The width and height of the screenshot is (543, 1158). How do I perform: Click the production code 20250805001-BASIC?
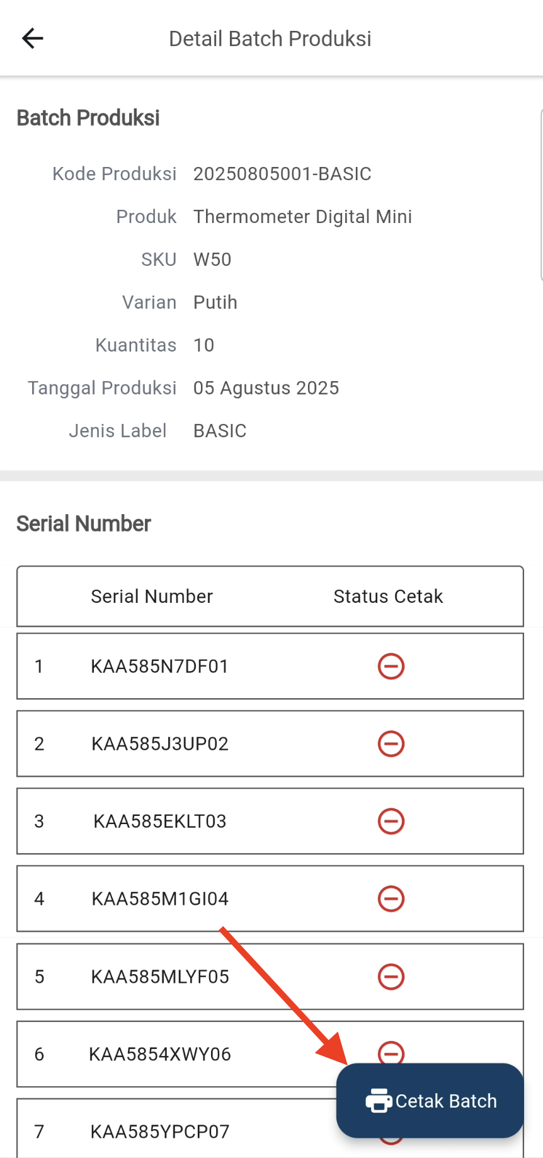[282, 174]
